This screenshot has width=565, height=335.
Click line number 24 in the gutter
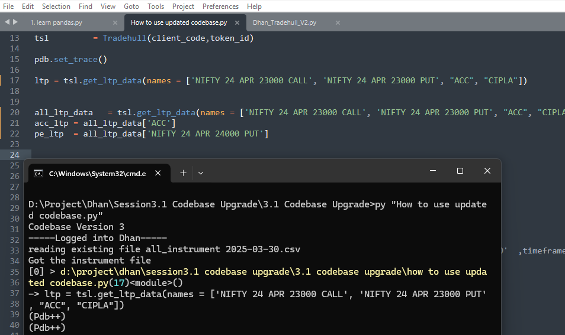click(14, 155)
